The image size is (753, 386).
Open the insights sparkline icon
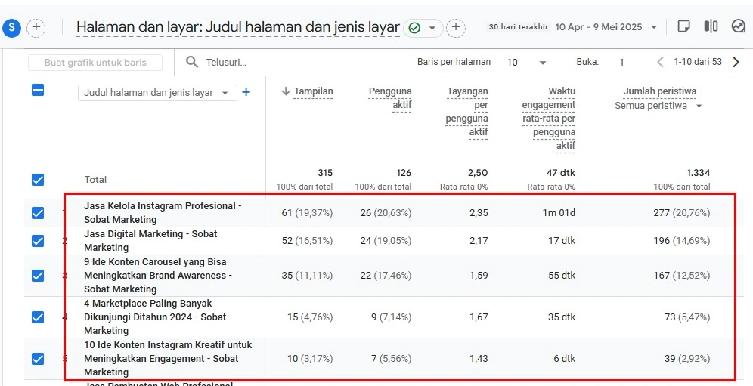coord(738,26)
